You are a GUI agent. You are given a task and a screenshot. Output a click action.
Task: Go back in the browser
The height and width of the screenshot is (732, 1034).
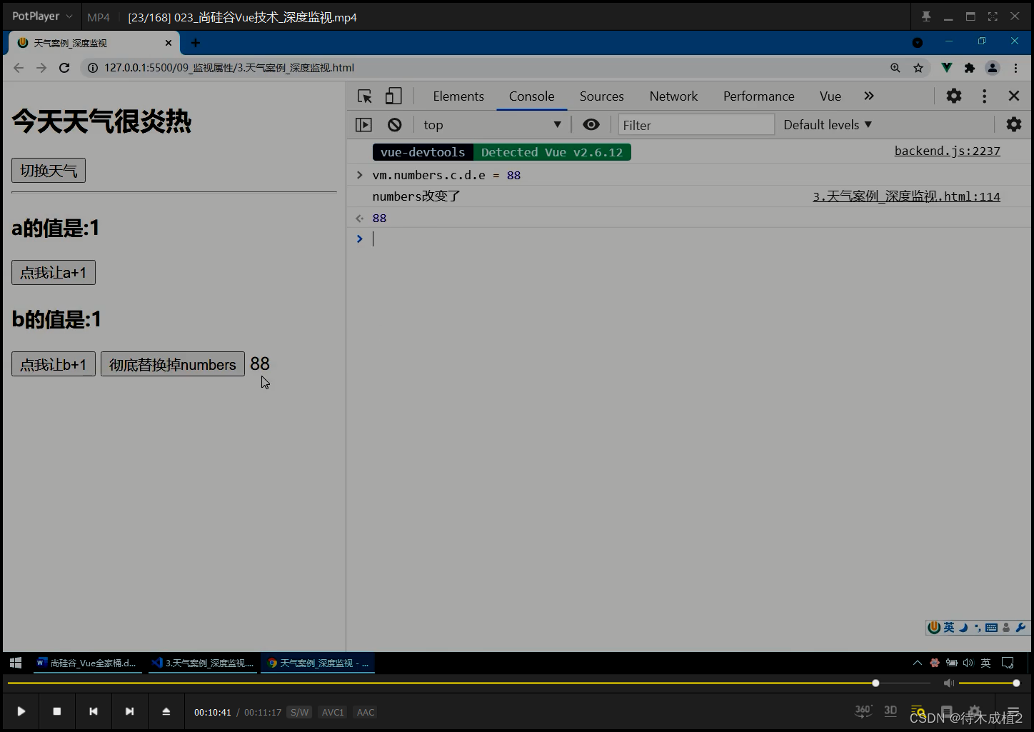(19, 68)
